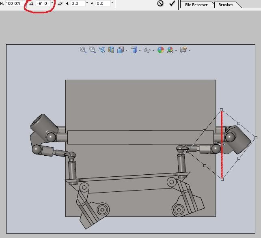Open the Display Style dropdown arrow
261x238 pixels.
[140, 50]
